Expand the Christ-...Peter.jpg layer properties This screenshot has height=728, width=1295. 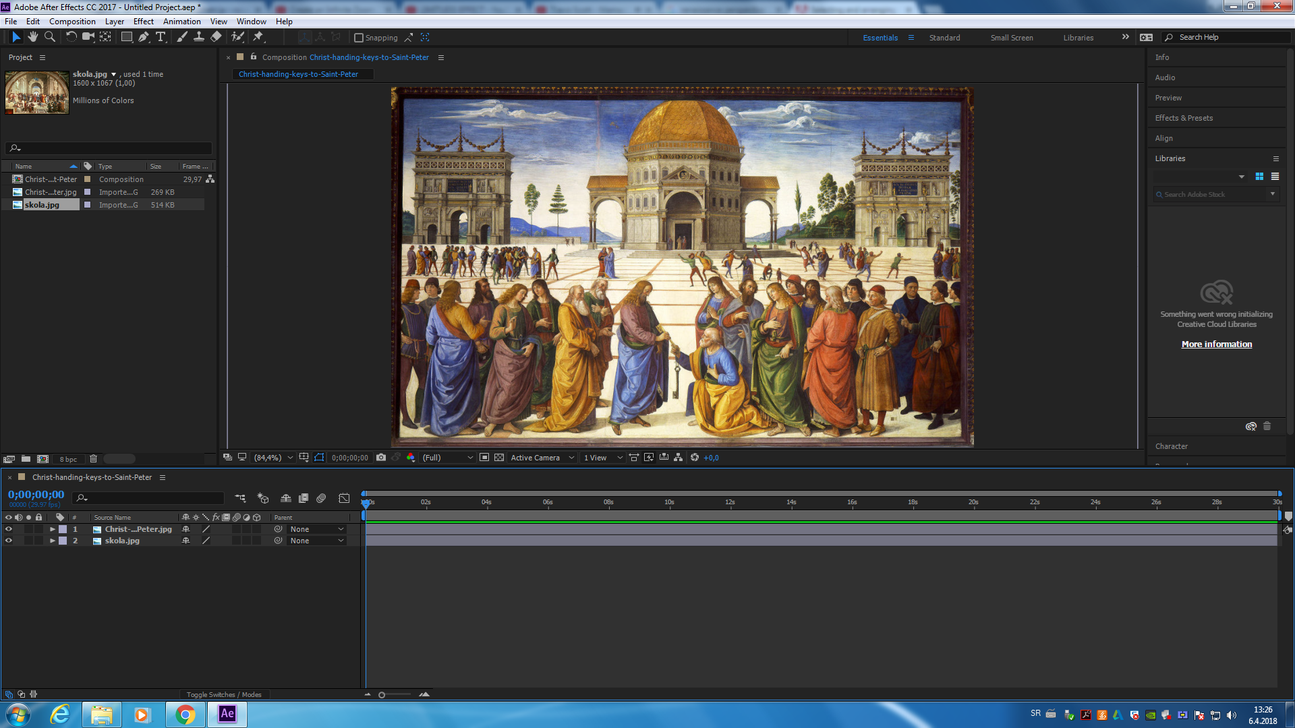[53, 529]
